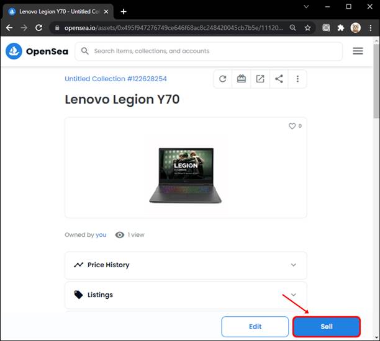Image resolution: width=380 pixels, height=341 pixels.
Task: Open a new browser tab
Action: click(124, 11)
